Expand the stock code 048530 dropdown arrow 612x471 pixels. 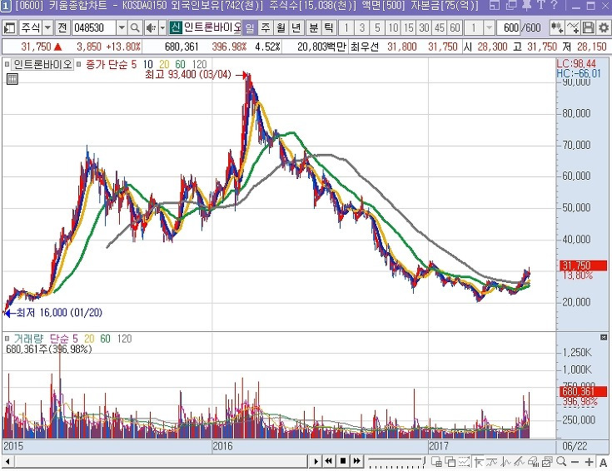pos(122,27)
